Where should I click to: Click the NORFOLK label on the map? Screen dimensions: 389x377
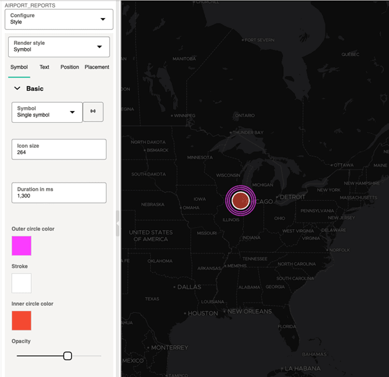coord(340,250)
